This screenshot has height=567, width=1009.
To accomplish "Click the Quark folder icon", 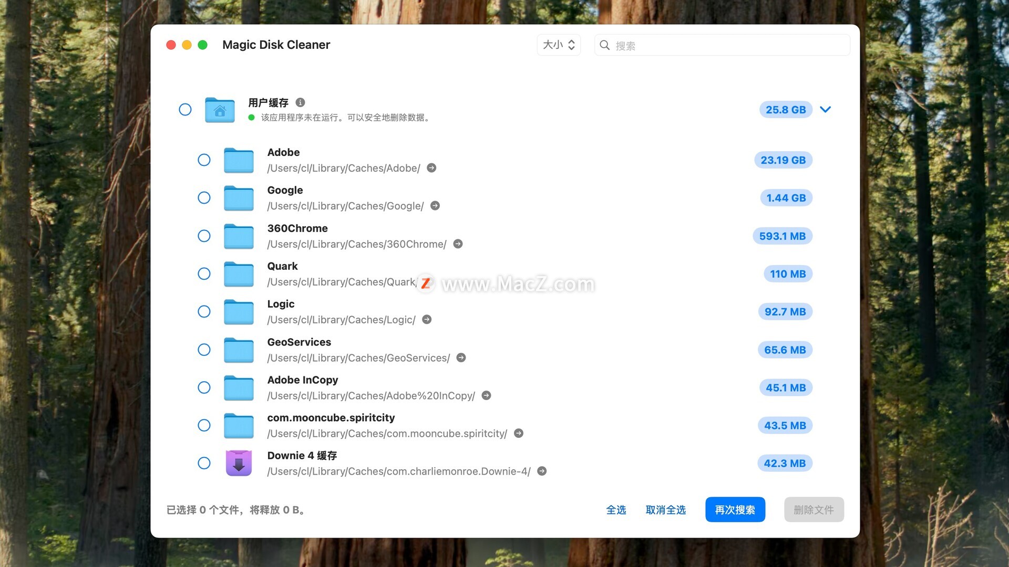I will pyautogui.click(x=239, y=274).
